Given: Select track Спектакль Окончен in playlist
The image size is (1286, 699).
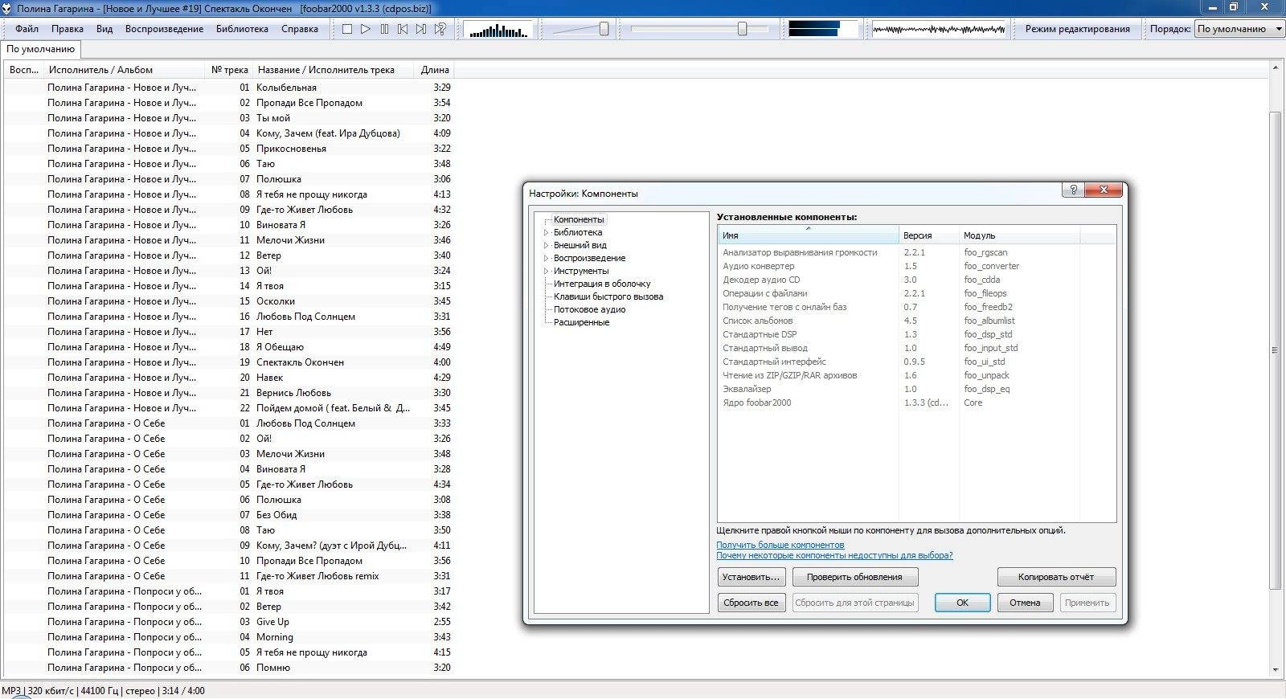Looking at the screenshot, I should pos(228,362).
